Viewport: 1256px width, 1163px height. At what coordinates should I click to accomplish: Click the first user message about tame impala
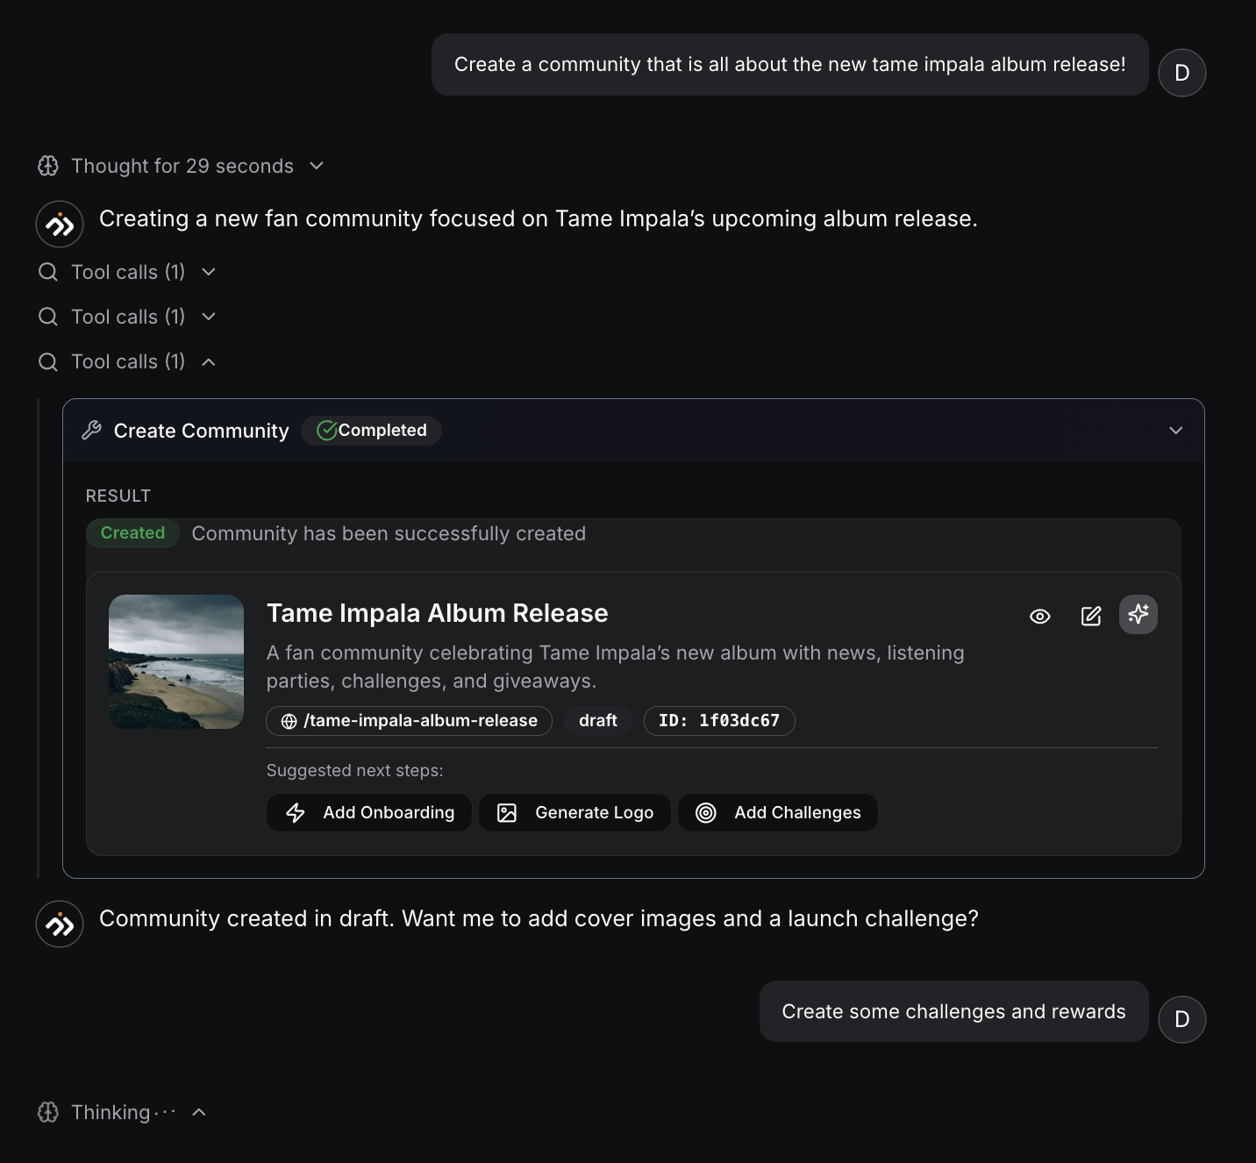[x=790, y=65]
